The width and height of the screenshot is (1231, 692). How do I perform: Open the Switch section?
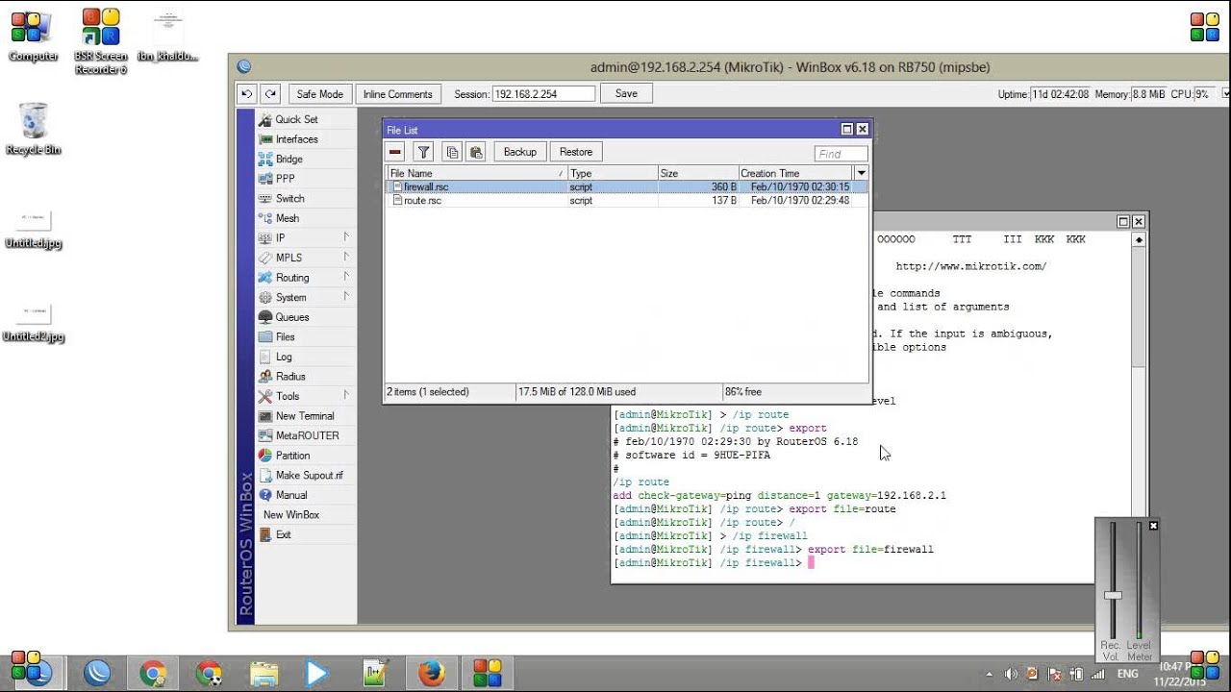click(x=289, y=199)
